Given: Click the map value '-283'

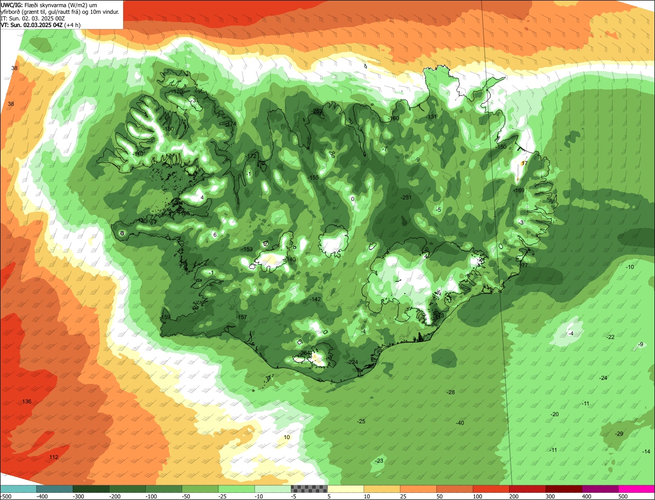Looking at the screenshot, I should point(317,111).
